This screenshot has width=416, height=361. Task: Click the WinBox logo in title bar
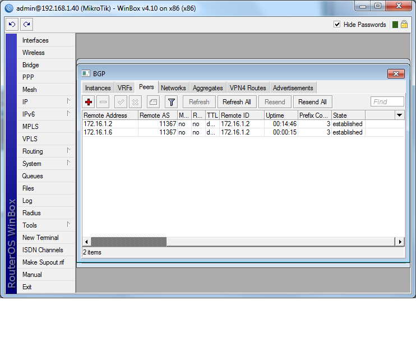[9, 8]
